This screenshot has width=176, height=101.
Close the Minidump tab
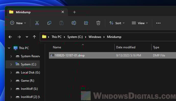click(63, 12)
